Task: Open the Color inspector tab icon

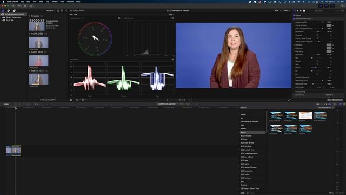Action: [297, 11]
